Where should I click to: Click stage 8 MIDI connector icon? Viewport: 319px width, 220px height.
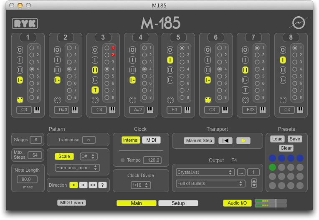coord(283,100)
